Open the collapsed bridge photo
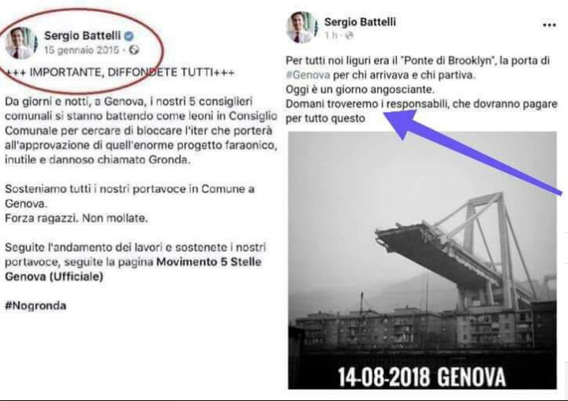 422,260
